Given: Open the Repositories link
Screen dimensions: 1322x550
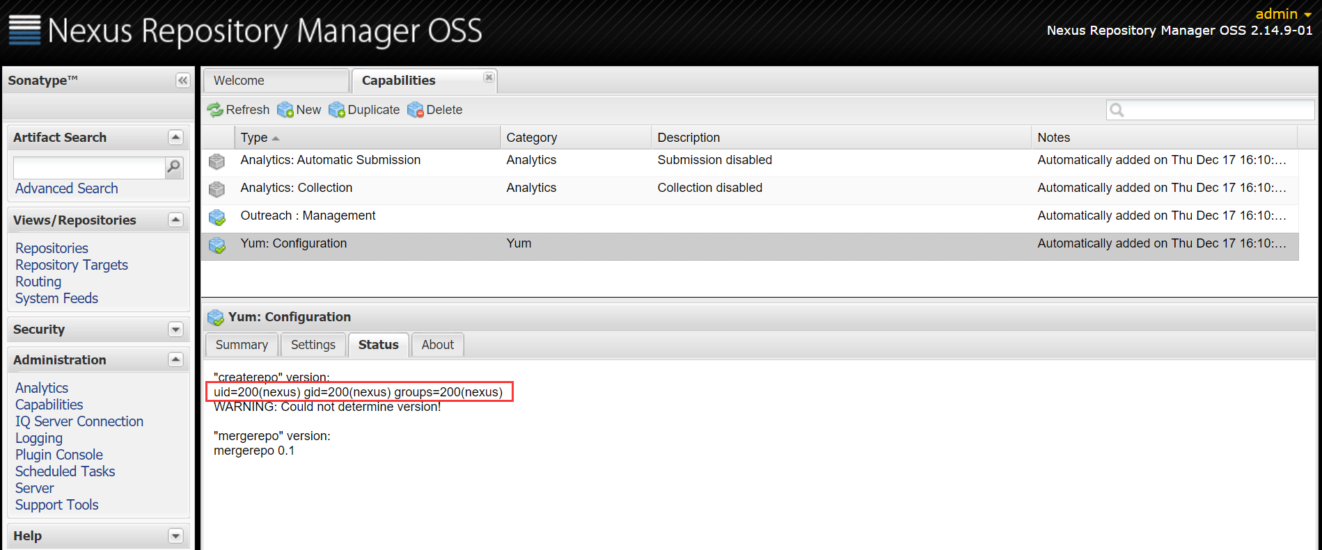Looking at the screenshot, I should click(52, 248).
